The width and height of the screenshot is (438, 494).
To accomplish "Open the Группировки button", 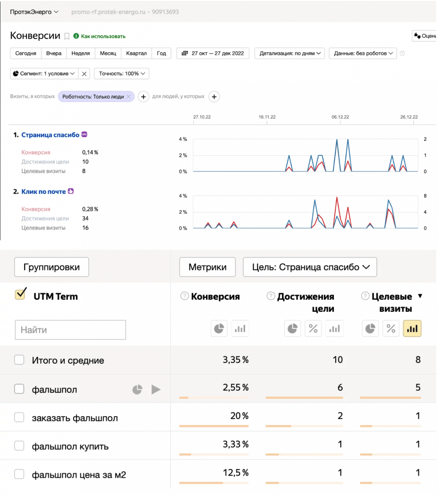I will tap(52, 267).
